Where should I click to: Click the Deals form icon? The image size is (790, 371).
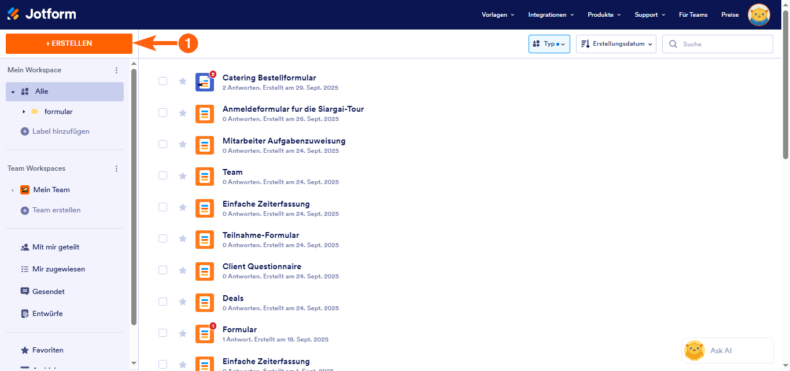[205, 302]
